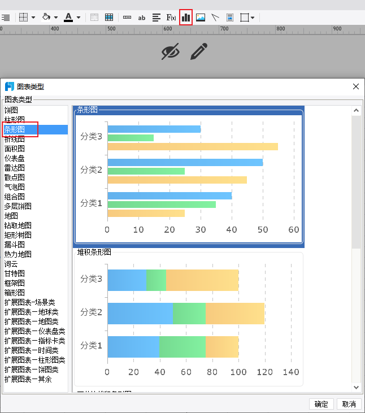Select 箱形图 in chart type list
The image size is (365, 413).
click(36, 293)
